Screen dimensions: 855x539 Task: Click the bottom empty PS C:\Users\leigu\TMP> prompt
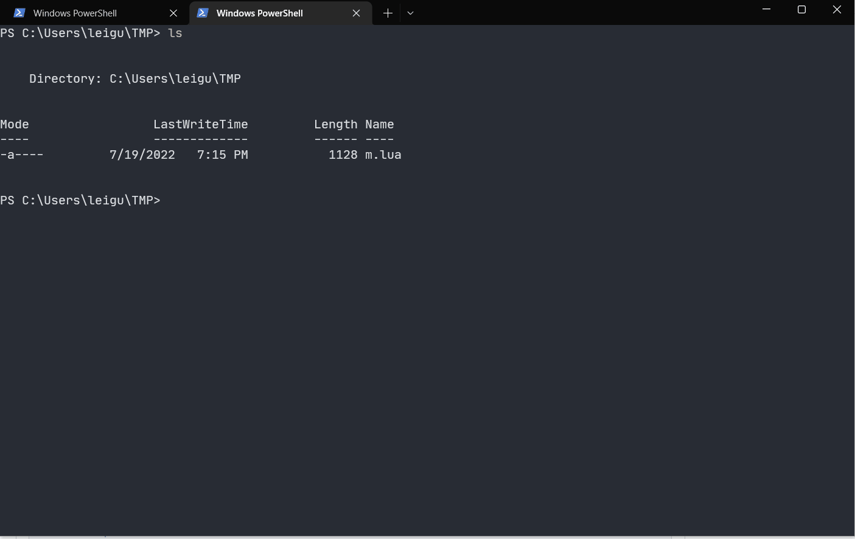80,200
